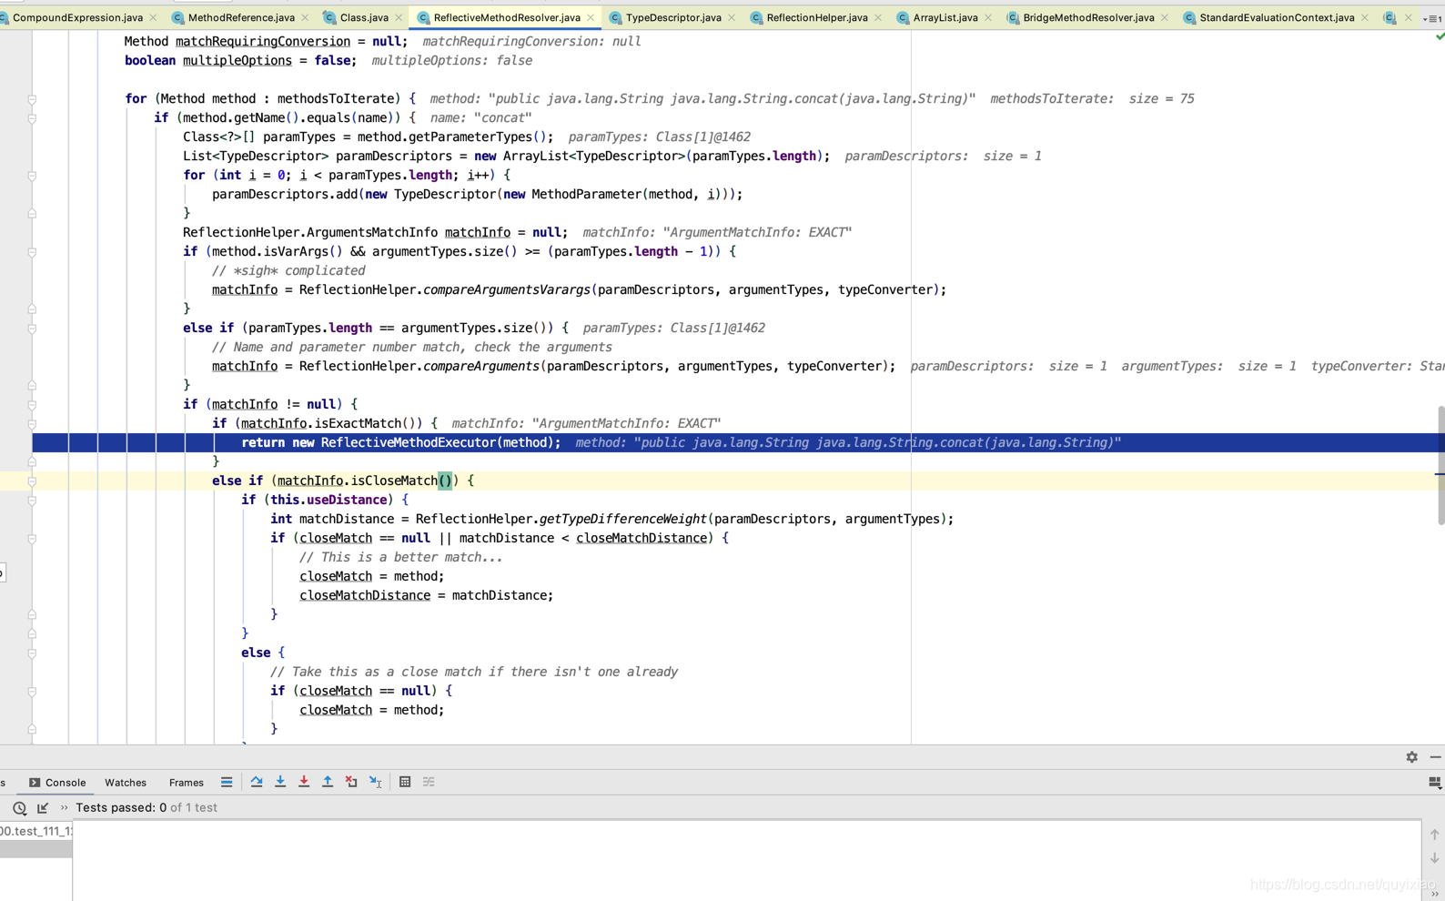Click 'matchRequiringConversion' variable name
Screen dimensions: 1445x901
[262, 42]
